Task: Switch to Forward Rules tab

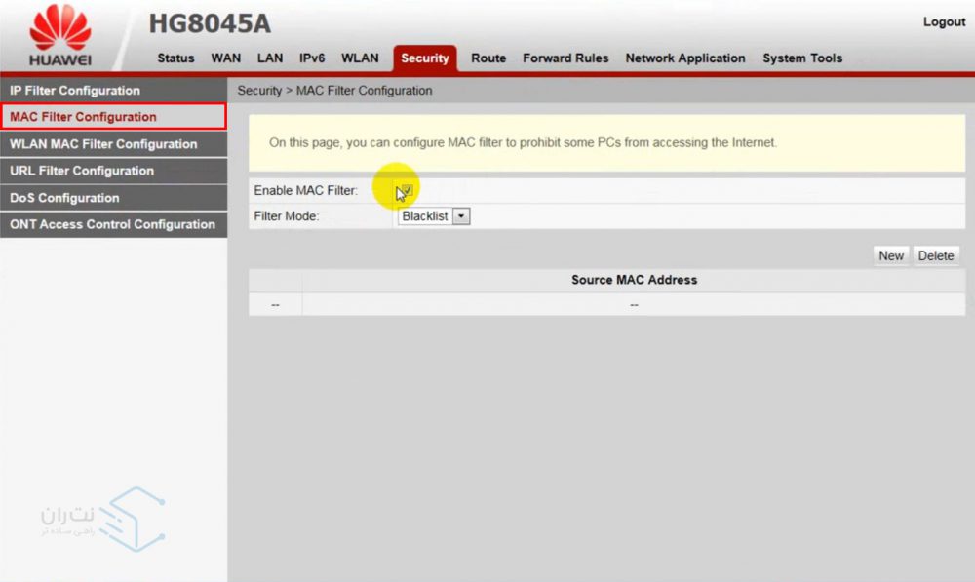Action: pyautogui.click(x=565, y=58)
